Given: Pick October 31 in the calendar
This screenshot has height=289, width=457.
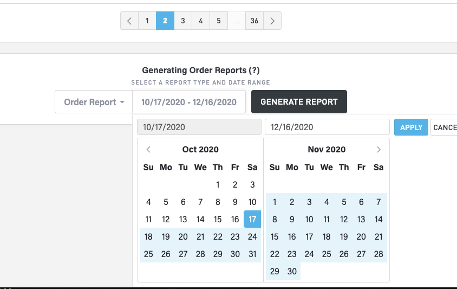Looking at the screenshot, I should click(x=252, y=254).
